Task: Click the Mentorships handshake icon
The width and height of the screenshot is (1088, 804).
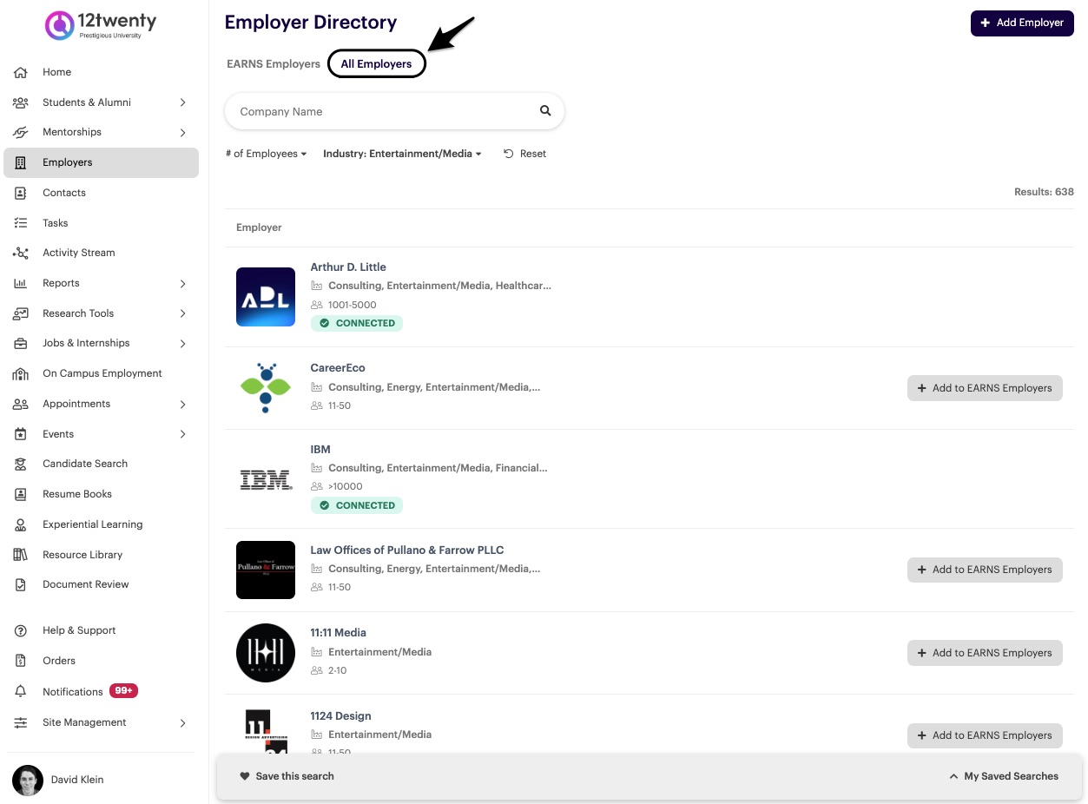Action: click(21, 133)
